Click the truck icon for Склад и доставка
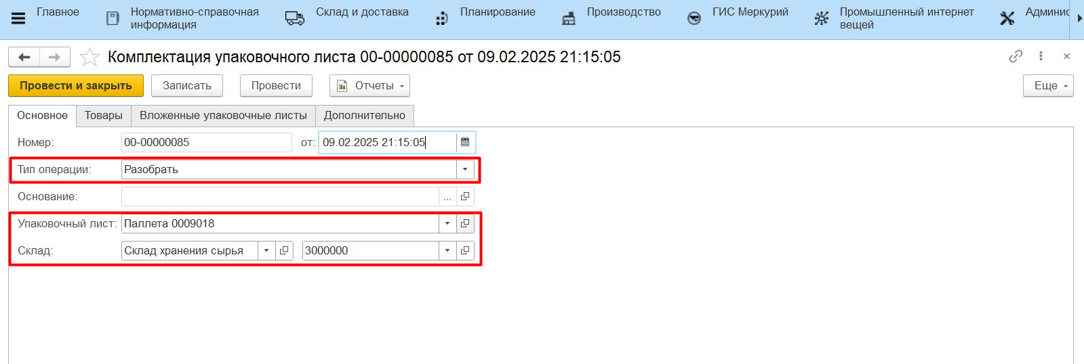 click(x=295, y=18)
